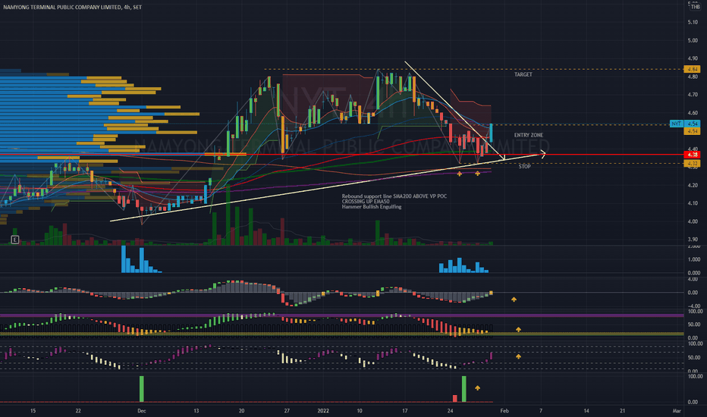
Task: Click the Feb label on time axis
Action: [504, 411]
